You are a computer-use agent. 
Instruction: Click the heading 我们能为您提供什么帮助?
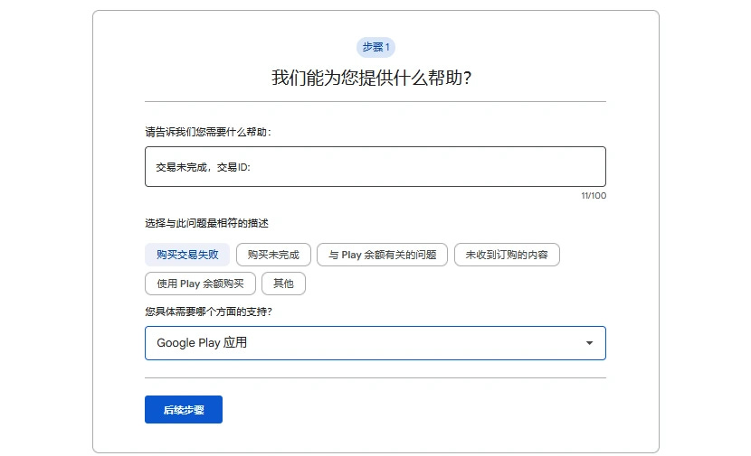click(x=372, y=78)
